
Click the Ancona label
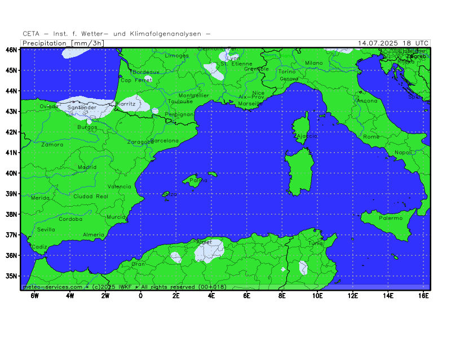tap(367, 101)
